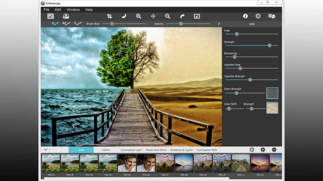Open the info icon in toolbar
The image size is (323, 181).
(245, 16)
